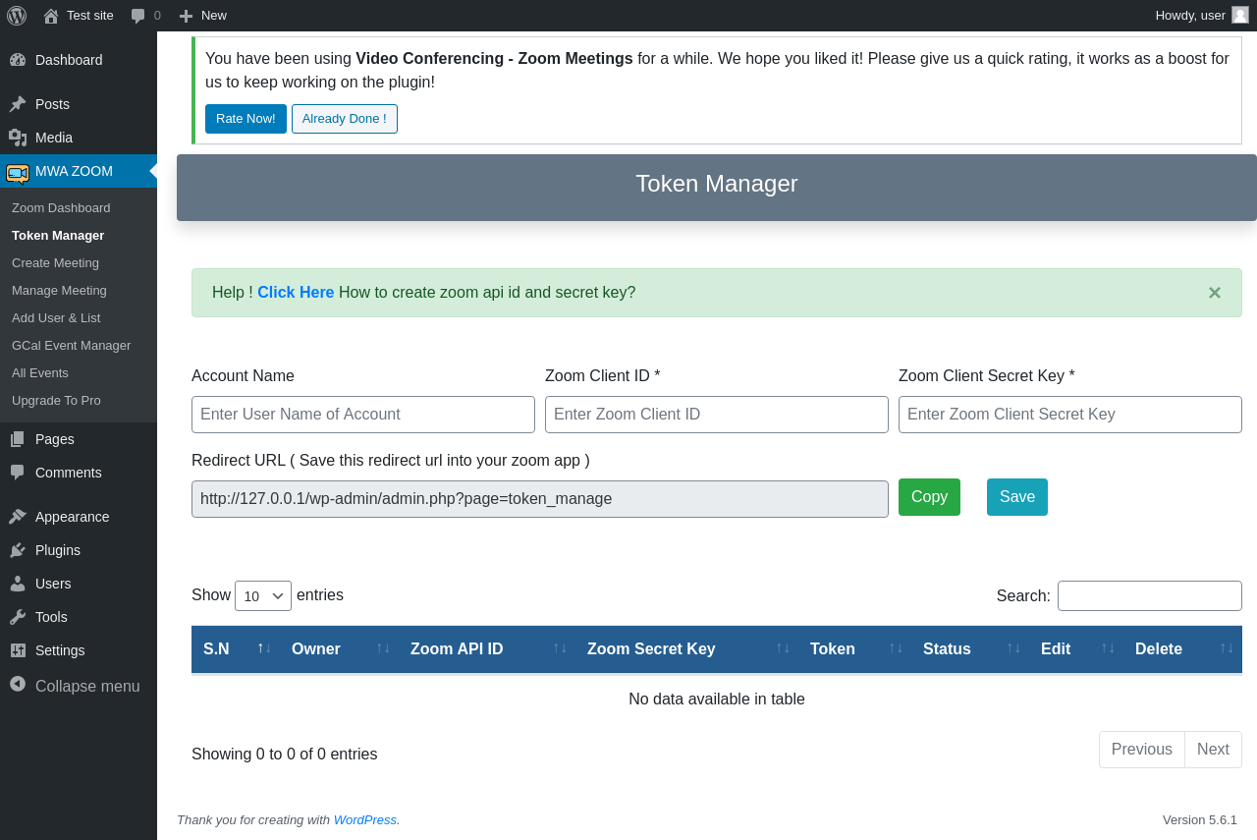Dismiss the green Help notice
Image resolution: width=1257 pixels, height=840 pixels.
coord(1215,293)
